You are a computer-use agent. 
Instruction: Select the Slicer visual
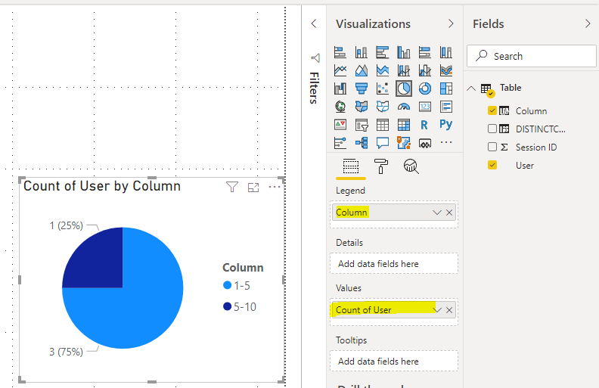[x=362, y=125]
